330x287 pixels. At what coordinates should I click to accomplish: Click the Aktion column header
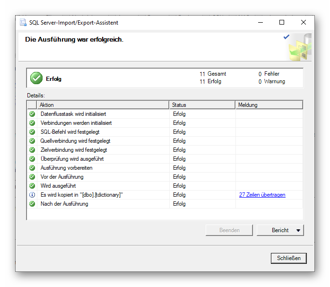pos(103,105)
